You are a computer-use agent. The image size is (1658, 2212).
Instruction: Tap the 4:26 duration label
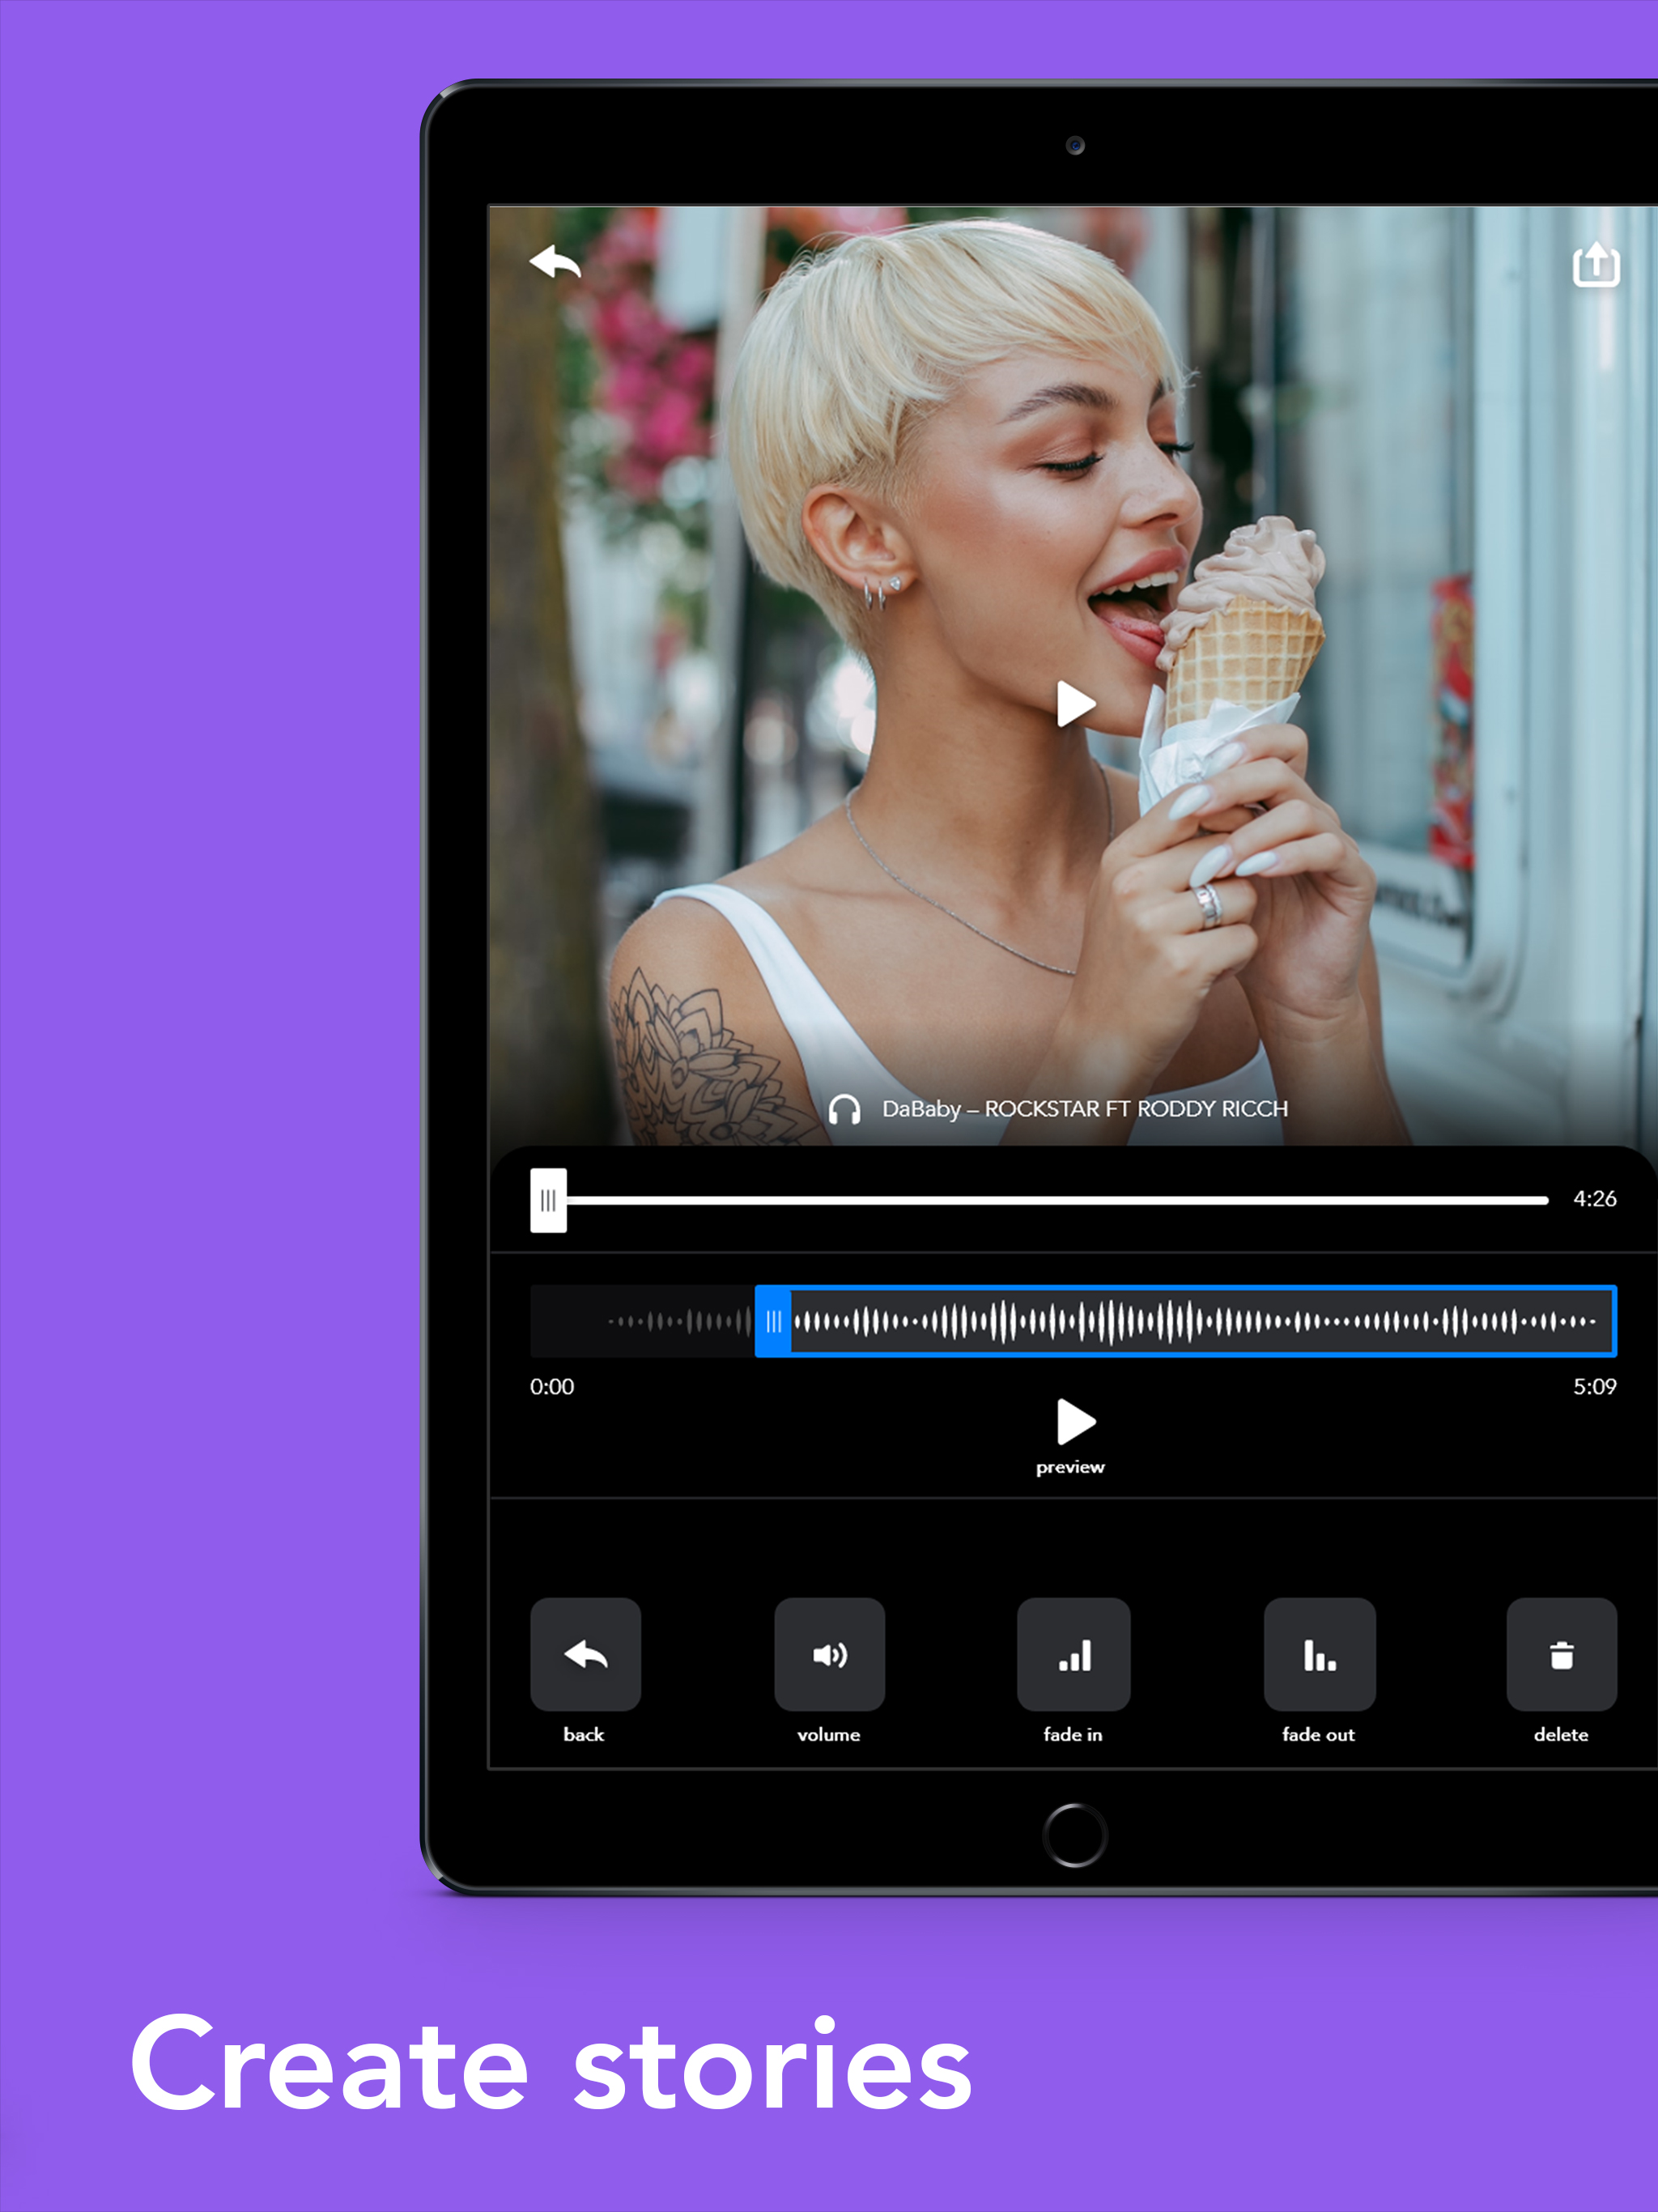tap(1594, 1199)
